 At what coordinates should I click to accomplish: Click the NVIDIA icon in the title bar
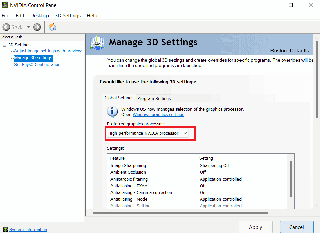5,5
